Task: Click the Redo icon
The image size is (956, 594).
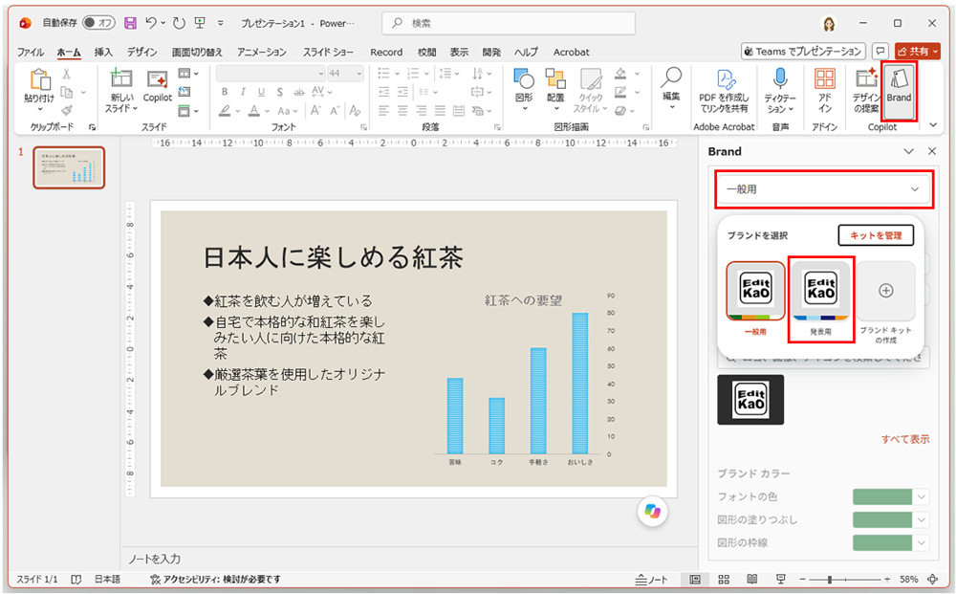Action: (179, 23)
